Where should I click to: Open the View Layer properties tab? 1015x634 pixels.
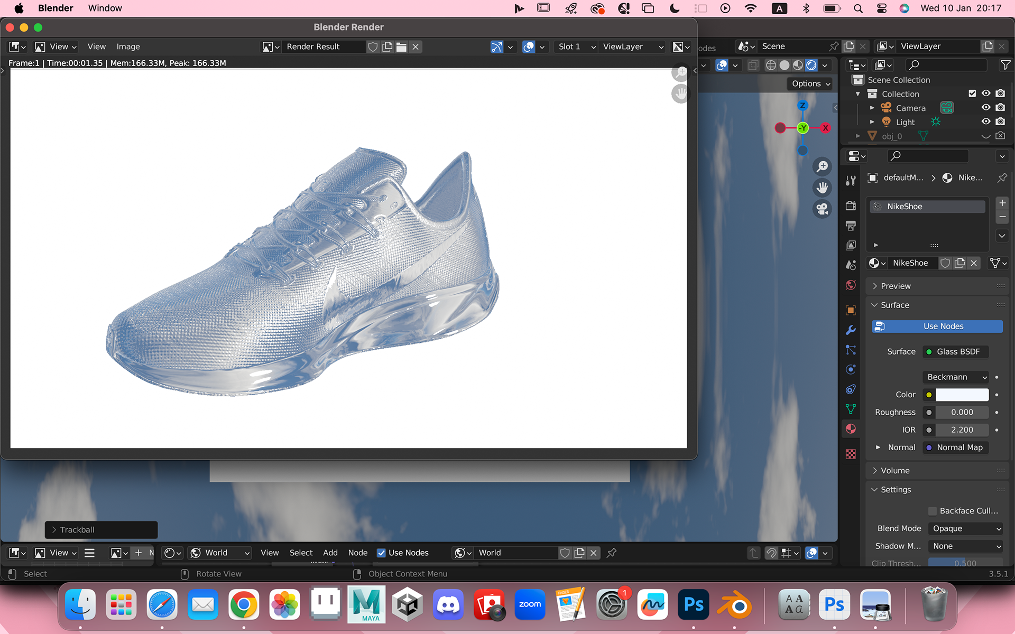(x=851, y=246)
